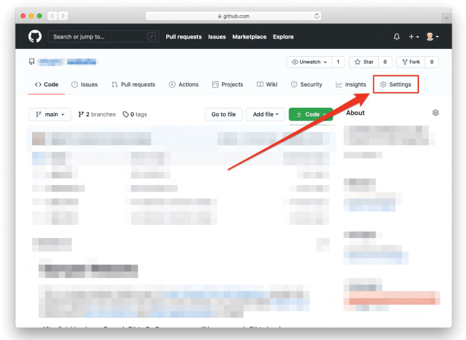Viewport: 466px width, 340px height.
Task: Open the Actions tab
Action: pyautogui.click(x=183, y=84)
